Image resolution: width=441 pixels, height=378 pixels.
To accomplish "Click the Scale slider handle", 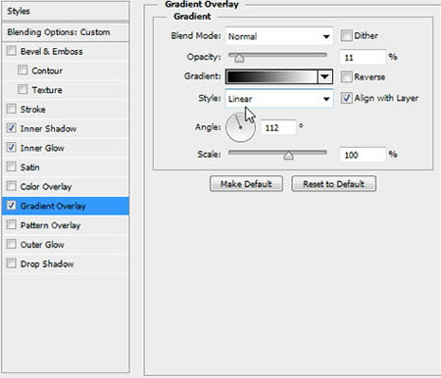I will (x=288, y=156).
